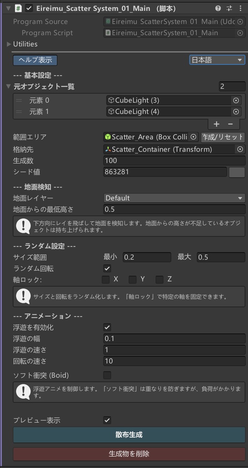Screen dimensions: 248x468
Task: Open component three-dot context menu
Action: [x=240, y=9]
